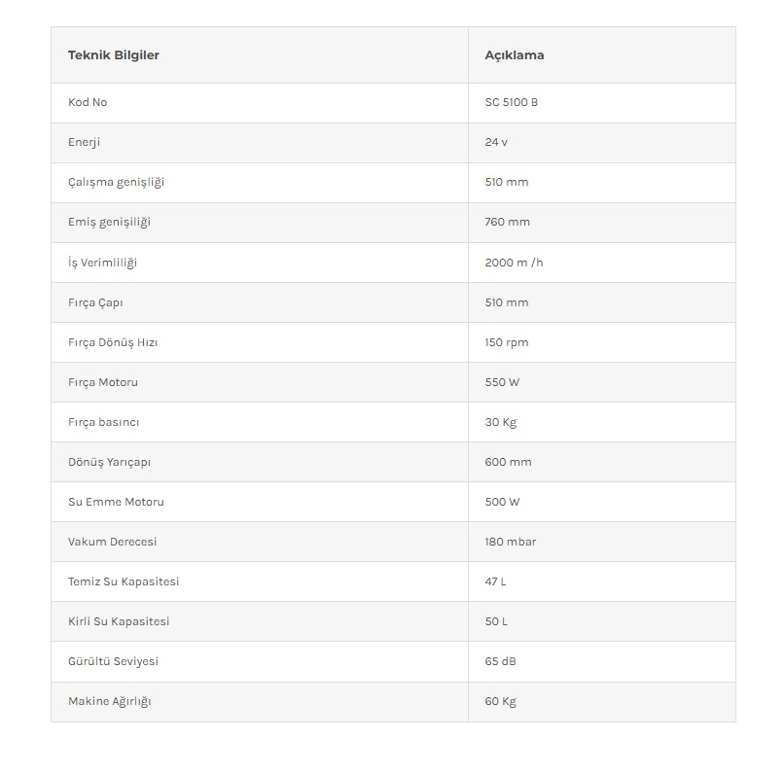This screenshot has height=775, width=784.
Task: Click the "Açıklama" column header
Action: (515, 55)
